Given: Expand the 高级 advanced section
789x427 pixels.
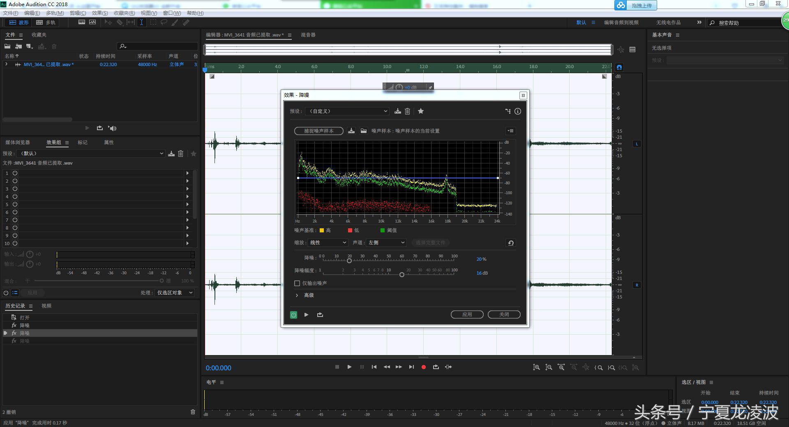Looking at the screenshot, I should point(297,295).
